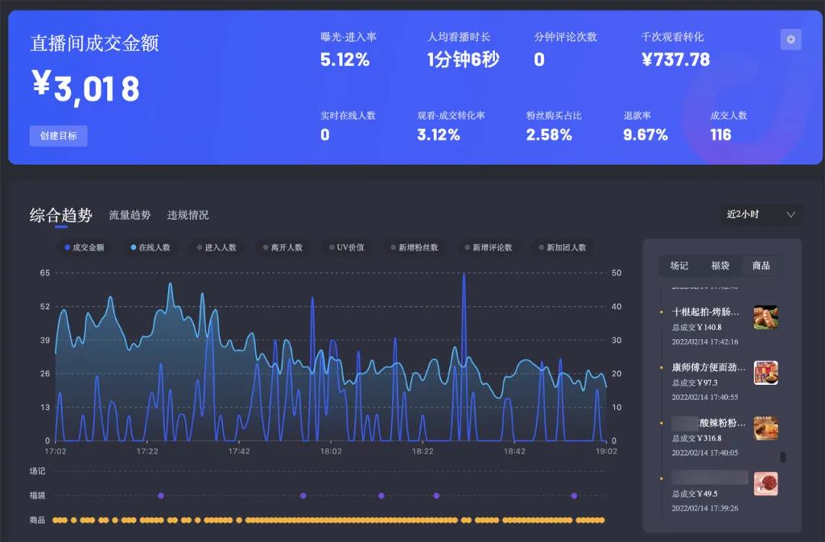Click the 康师傅方便面 product thumbnail
825x542 pixels.
point(765,373)
